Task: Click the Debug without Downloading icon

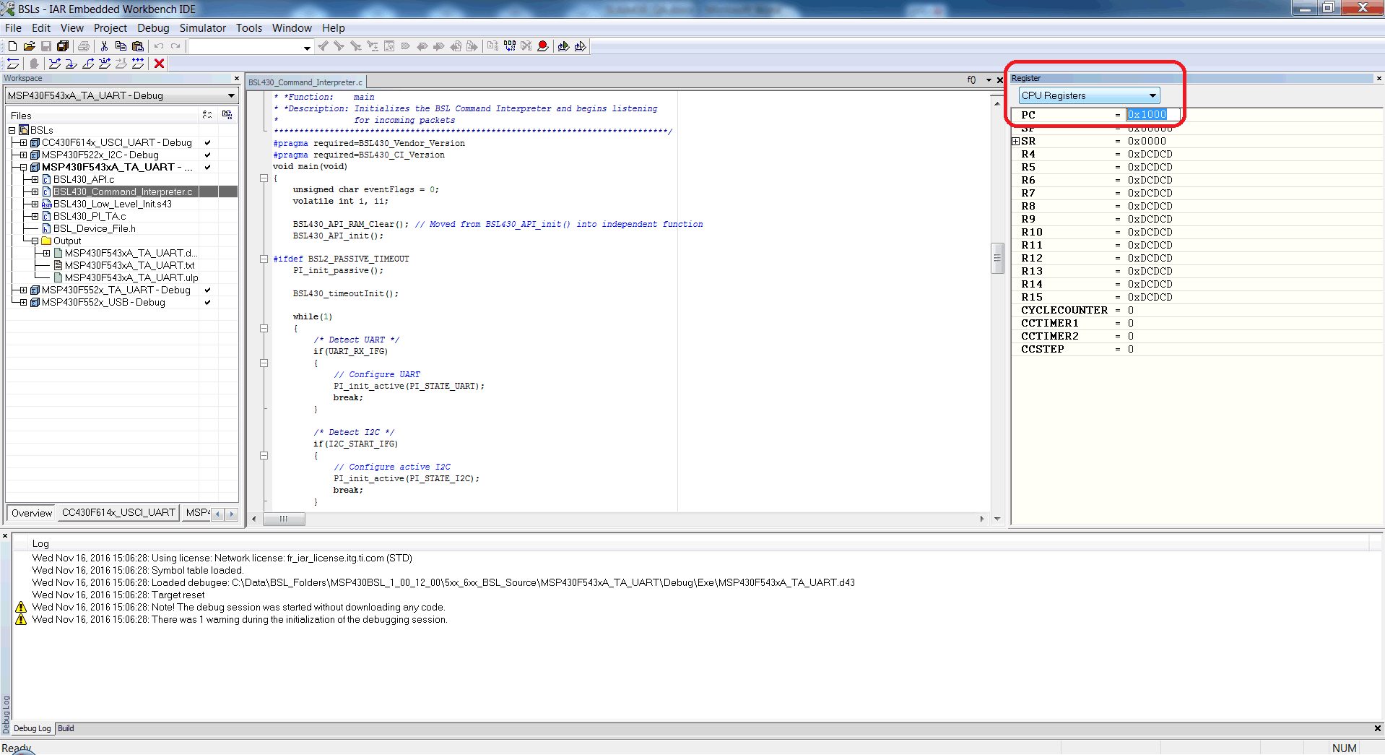Action: tap(580, 46)
